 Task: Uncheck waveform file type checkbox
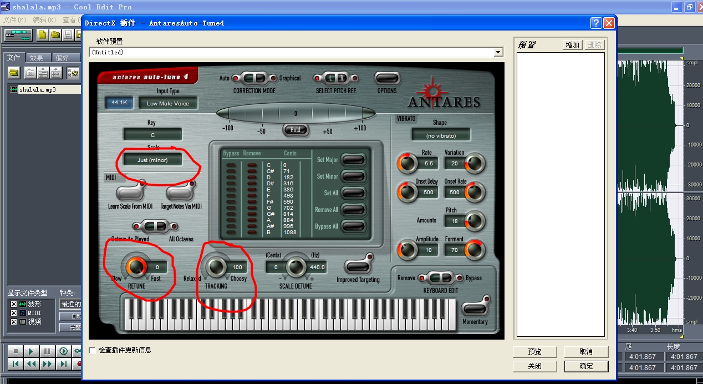14,304
